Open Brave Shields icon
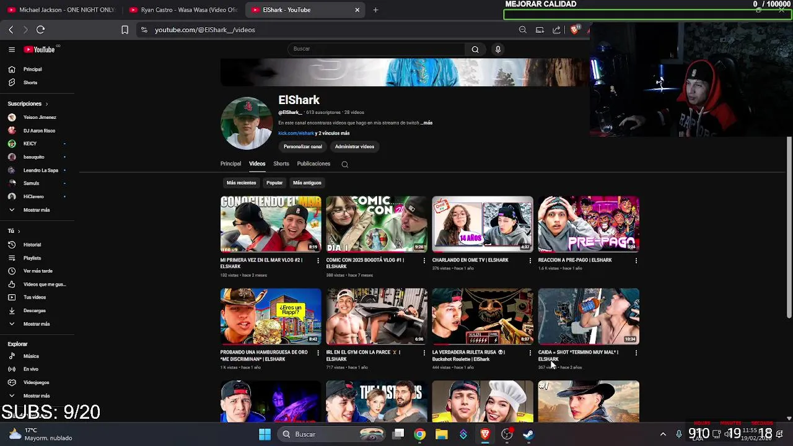This screenshot has width=793, height=446. (574, 30)
